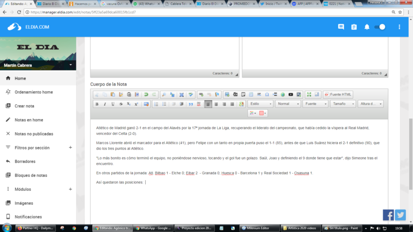Open Ordenamiento home

[38, 92]
